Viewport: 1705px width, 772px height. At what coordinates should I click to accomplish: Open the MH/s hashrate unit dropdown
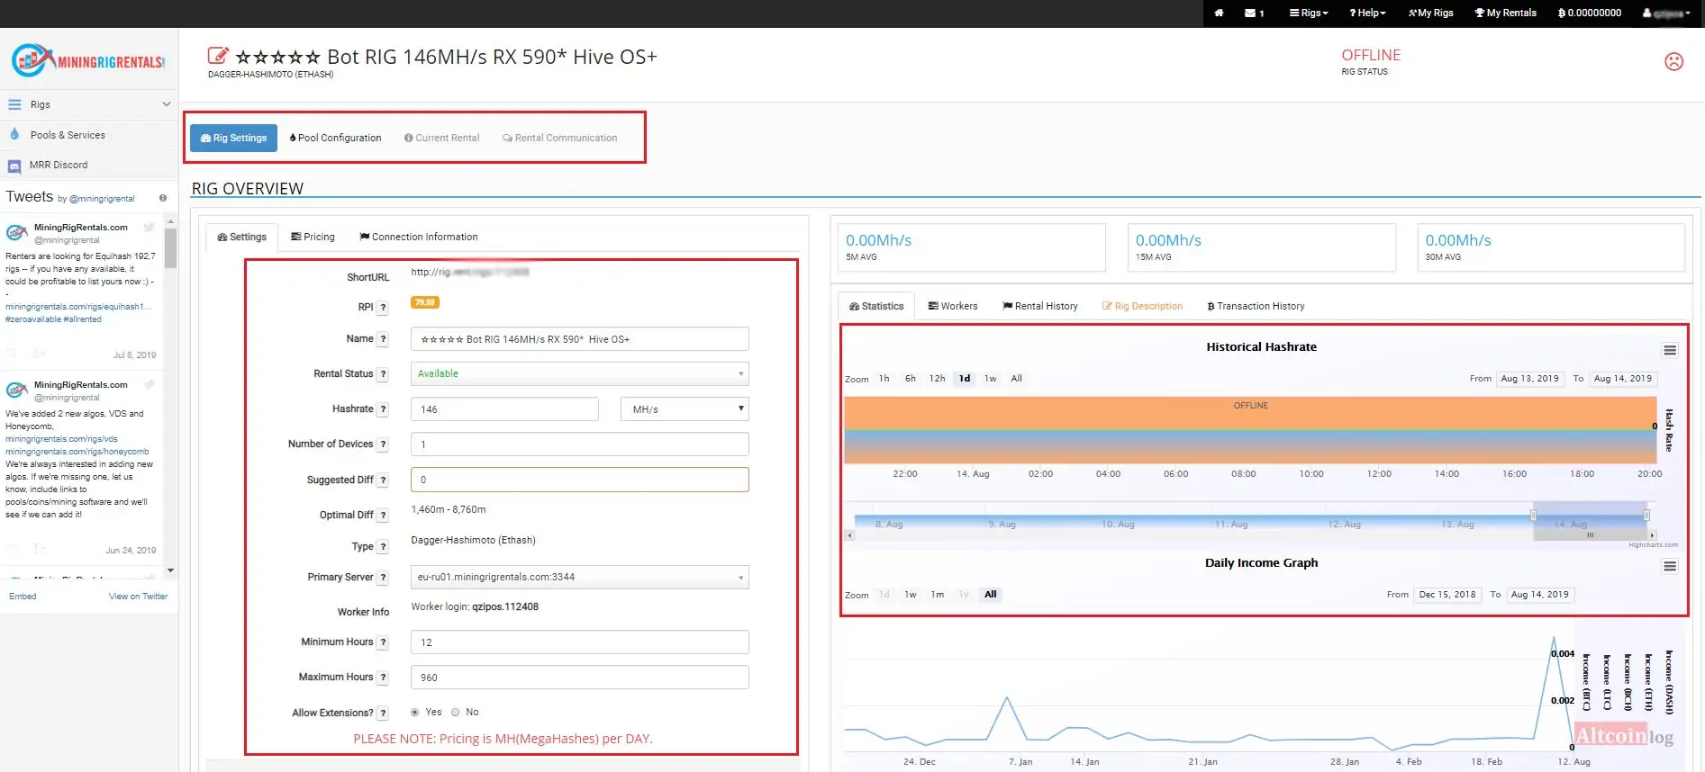pyautogui.click(x=685, y=409)
